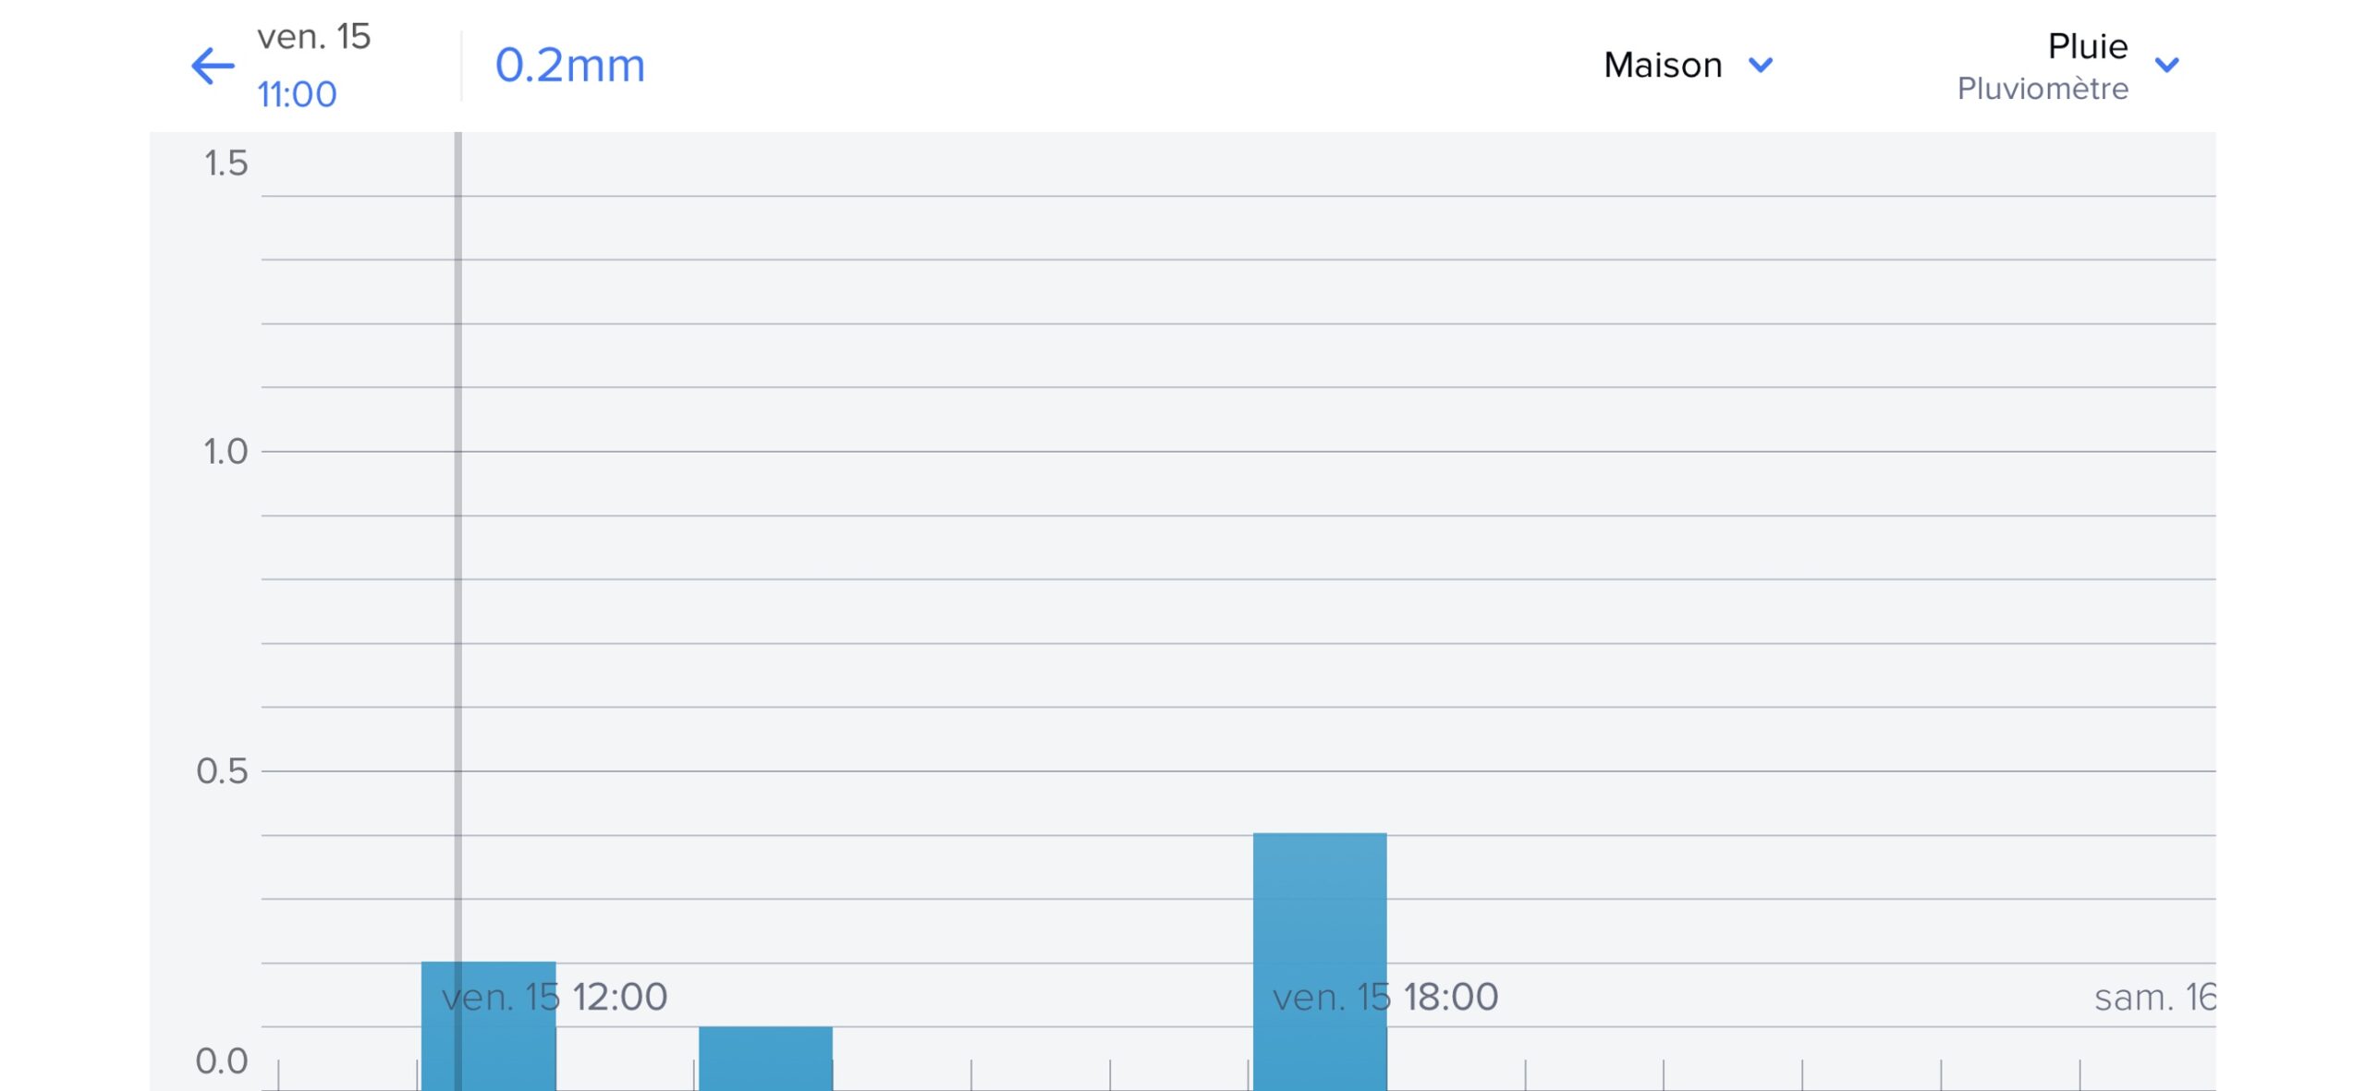Click the Pluviomètre subtitle
The image size is (2366, 1091).
(2042, 89)
